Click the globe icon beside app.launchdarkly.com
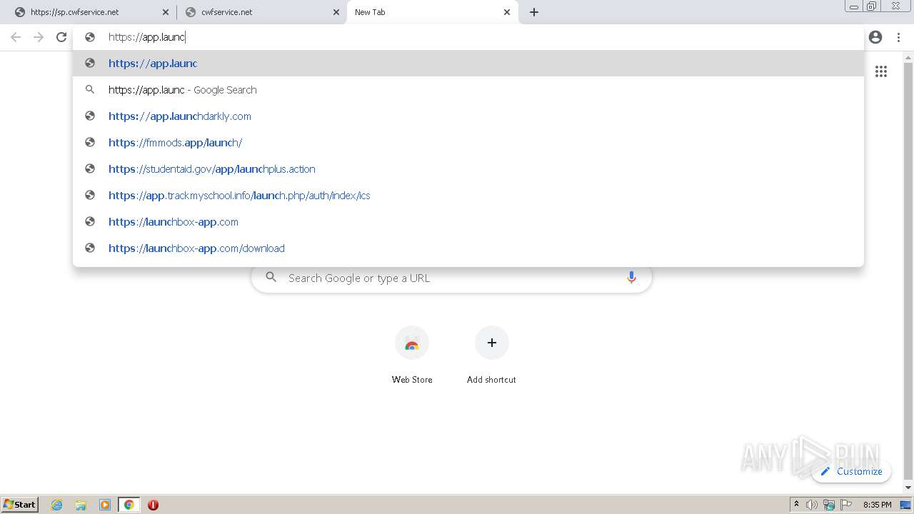Image resolution: width=914 pixels, height=514 pixels. click(90, 116)
